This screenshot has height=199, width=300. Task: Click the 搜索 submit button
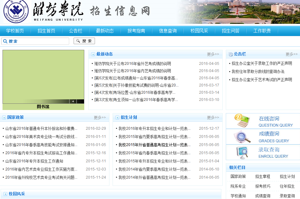(84, 41)
